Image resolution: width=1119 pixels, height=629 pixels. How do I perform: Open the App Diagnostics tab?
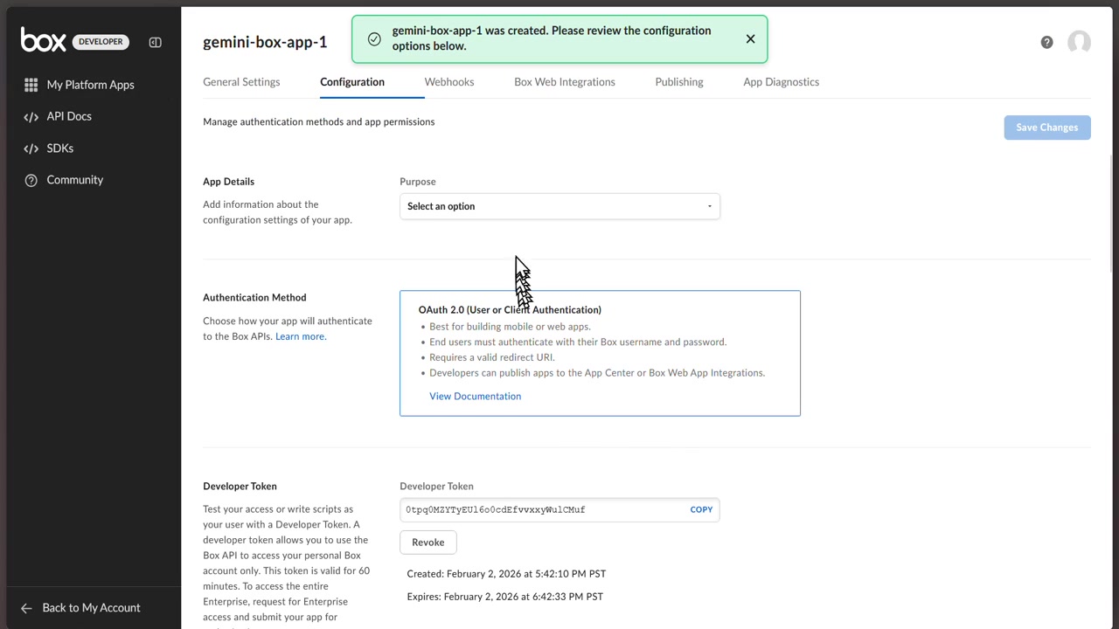pyautogui.click(x=781, y=82)
